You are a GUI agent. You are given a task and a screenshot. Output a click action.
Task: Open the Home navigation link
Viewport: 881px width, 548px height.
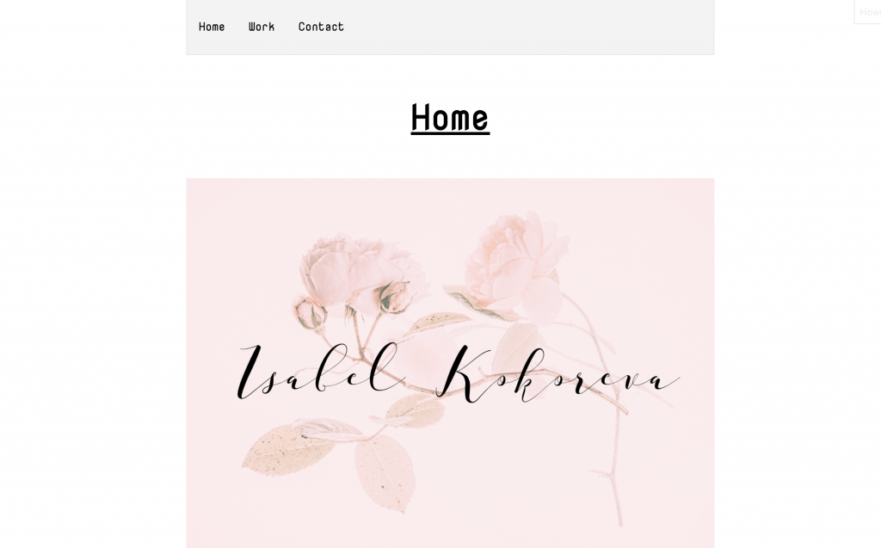[212, 27]
